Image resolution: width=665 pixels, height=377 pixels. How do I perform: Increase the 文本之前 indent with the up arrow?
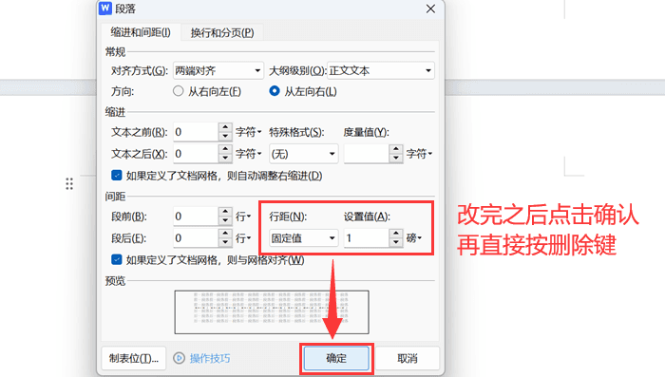pos(225,127)
